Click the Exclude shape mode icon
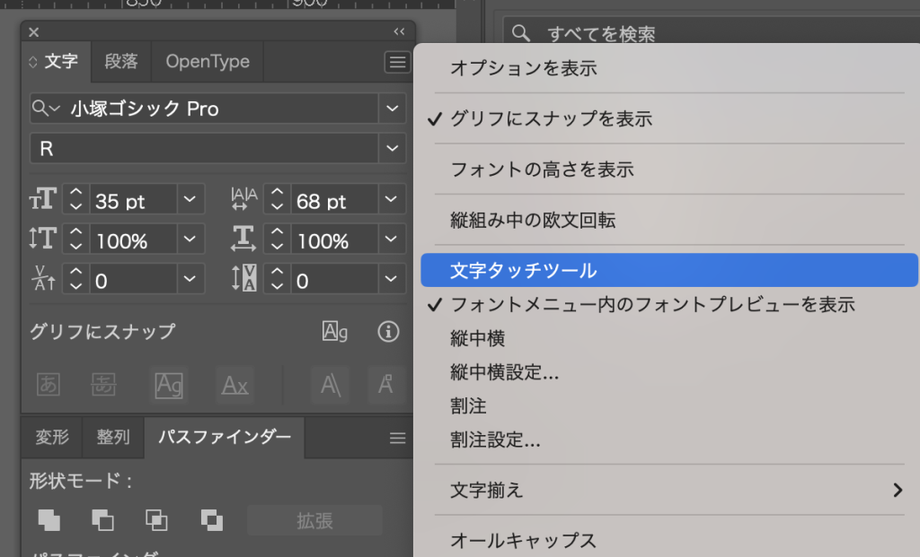Screen dimensions: 920x557 pyautogui.click(x=212, y=519)
